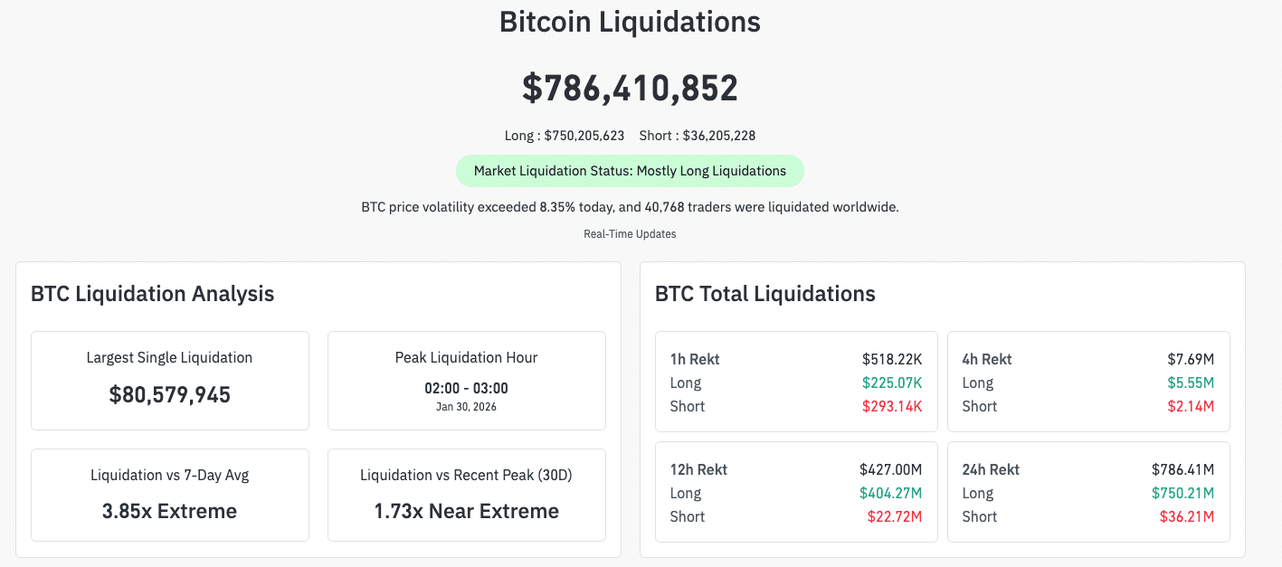This screenshot has height=567, width=1282.
Task: Click the Jan 30, 2026 date label
Action: [x=466, y=407]
